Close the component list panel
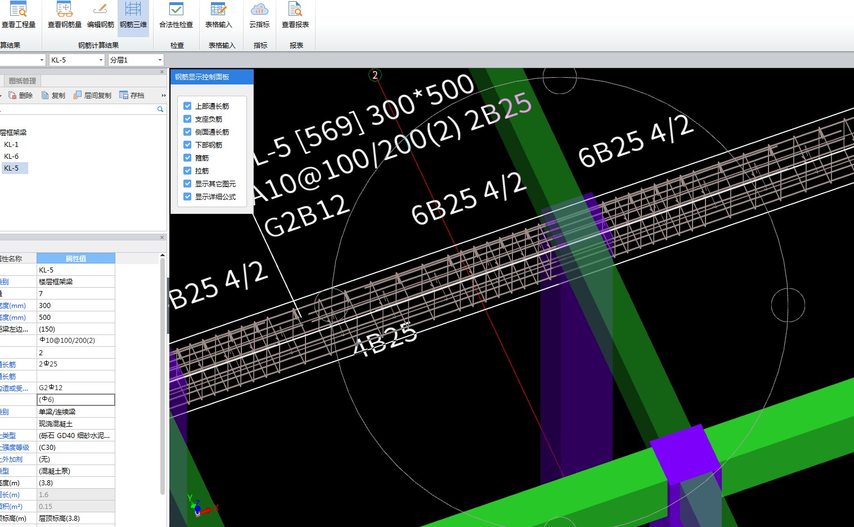Screen dimensions: 854x527 [x=162, y=72]
